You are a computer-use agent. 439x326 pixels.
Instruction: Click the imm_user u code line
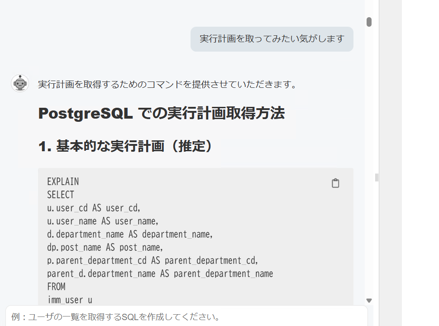tap(70, 300)
